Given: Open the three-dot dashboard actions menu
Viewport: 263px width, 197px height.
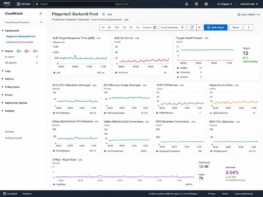Looking at the screenshot, I should coord(249,27).
